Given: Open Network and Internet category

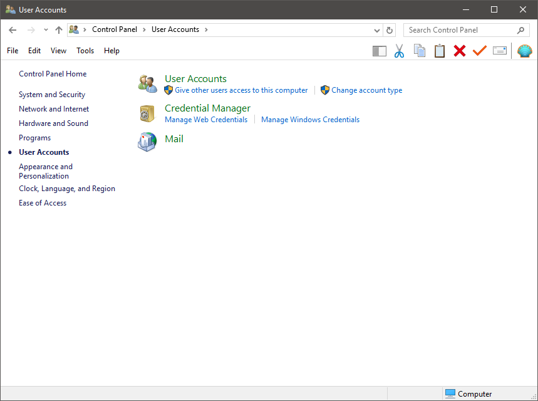Looking at the screenshot, I should click(x=54, y=109).
